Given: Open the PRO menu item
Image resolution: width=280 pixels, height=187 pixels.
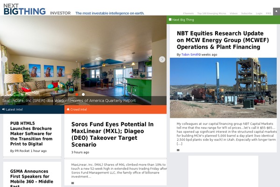Looking at the screenshot, I should tap(268, 14).
